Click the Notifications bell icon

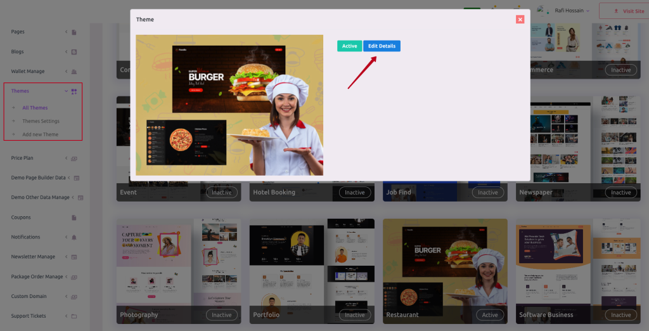coord(74,237)
